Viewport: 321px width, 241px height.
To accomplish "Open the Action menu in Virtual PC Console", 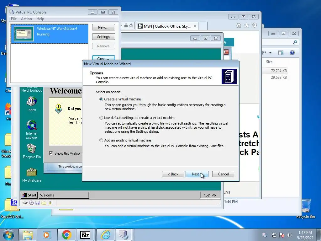I will [x=26, y=19].
